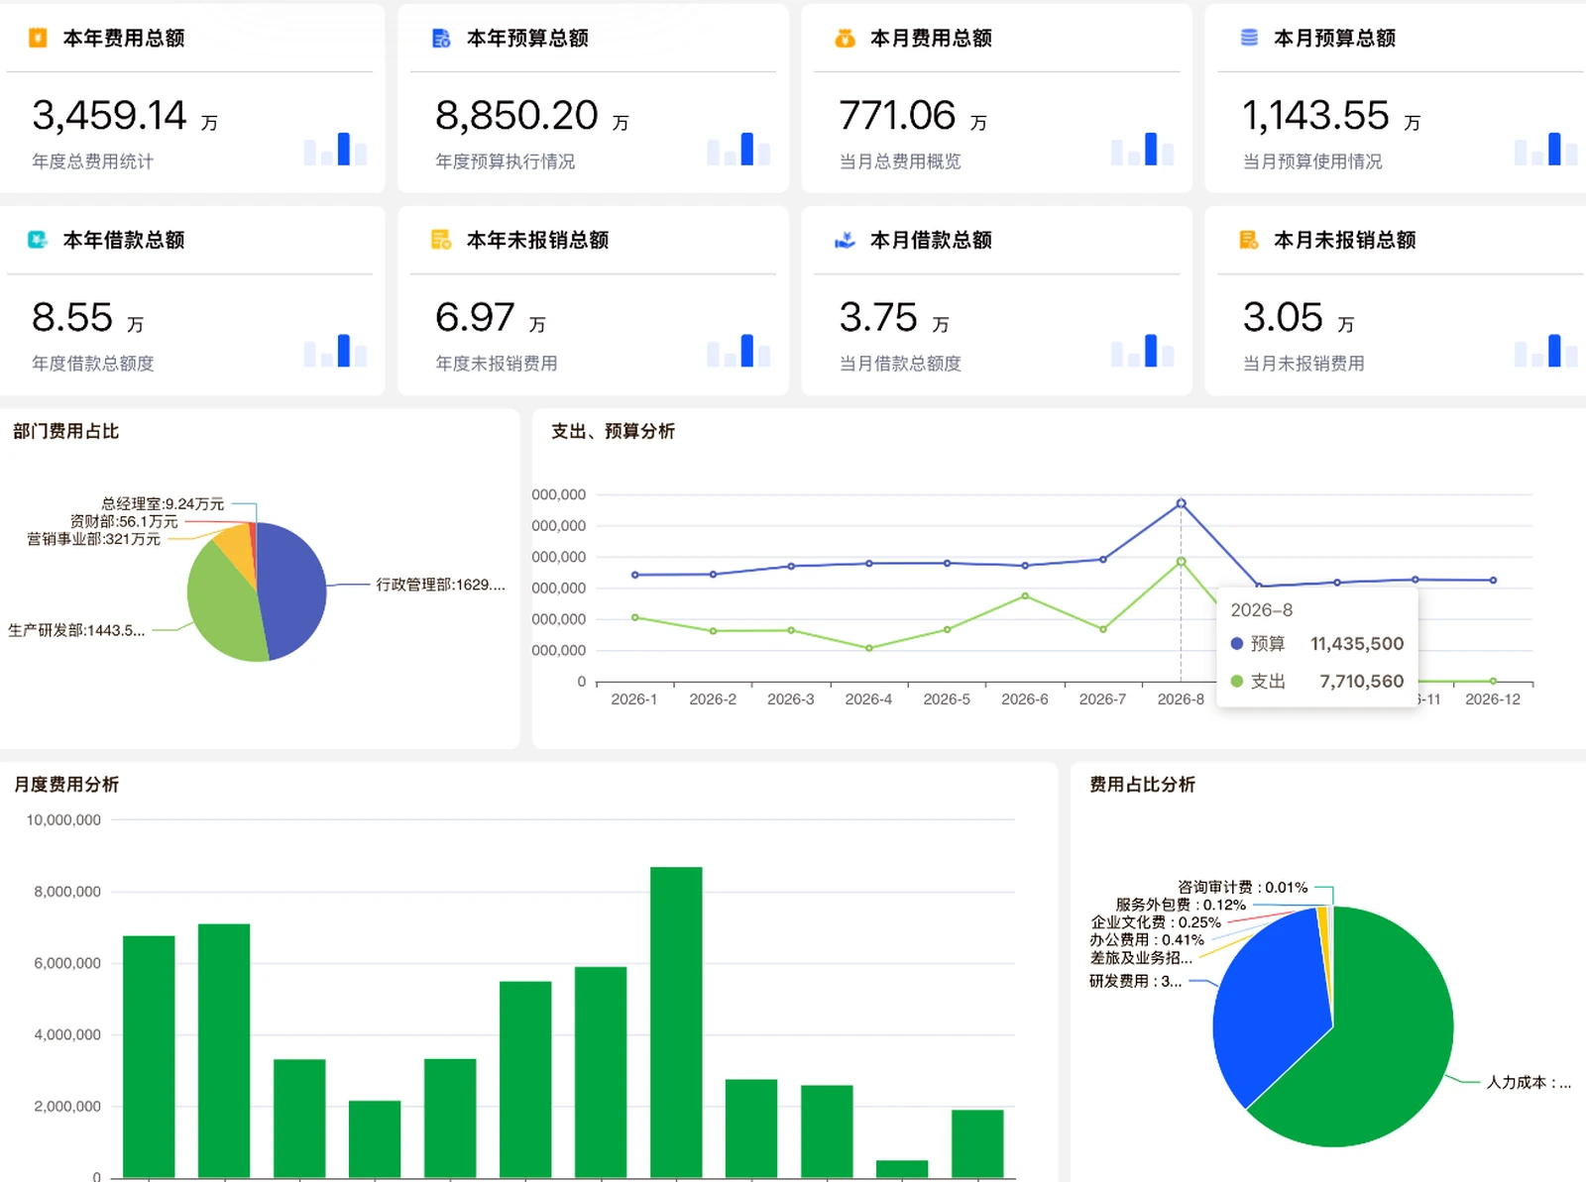
Task: Click mini bar chart in 本年未报销总额 card
Action: pyautogui.click(x=738, y=351)
